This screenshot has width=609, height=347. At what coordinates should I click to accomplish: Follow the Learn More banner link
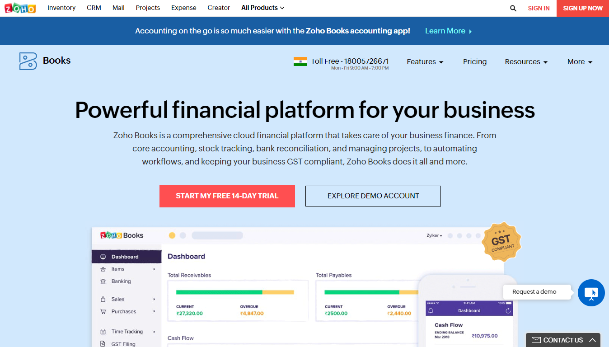pyautogui.click(x=448, y=31)
